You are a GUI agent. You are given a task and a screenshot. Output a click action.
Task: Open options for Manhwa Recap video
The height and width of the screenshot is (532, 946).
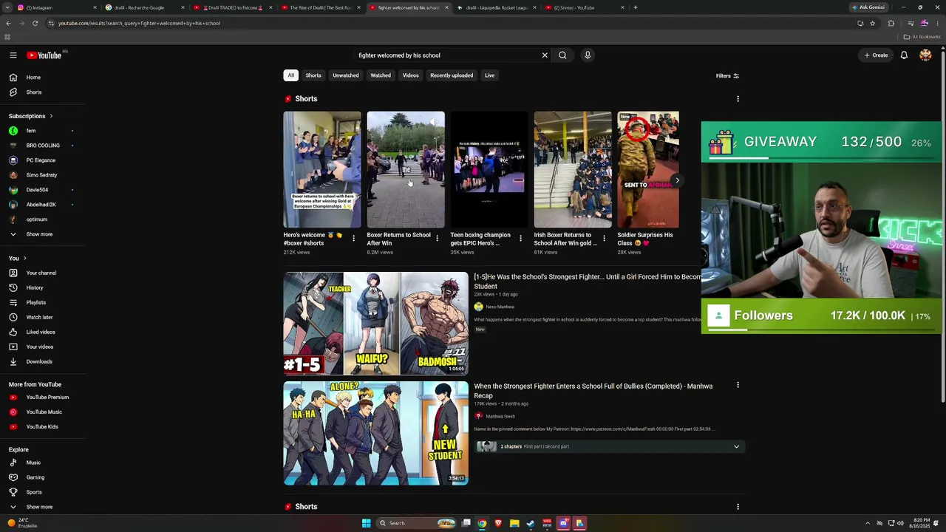tap(738, 385)
